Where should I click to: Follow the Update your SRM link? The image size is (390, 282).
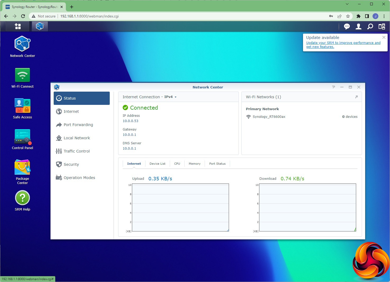tap(343, 45)
